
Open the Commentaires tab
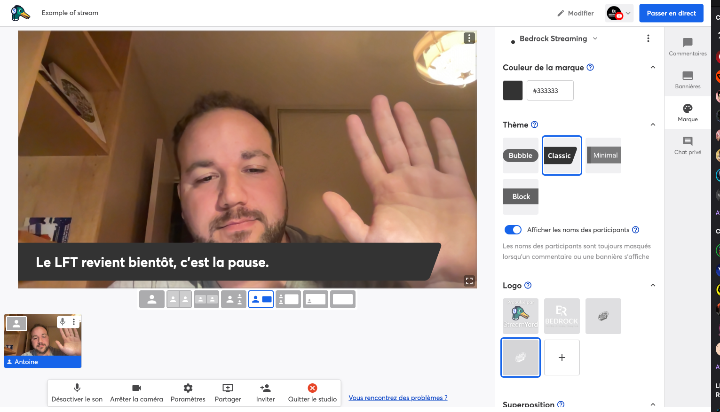688,47
